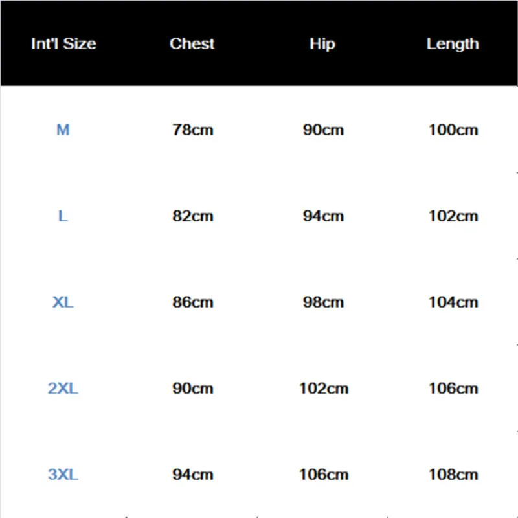Click the 3XL hip value 106cm
The height and width of the screenshot is (518, 518).
click(x=324, y=475)
